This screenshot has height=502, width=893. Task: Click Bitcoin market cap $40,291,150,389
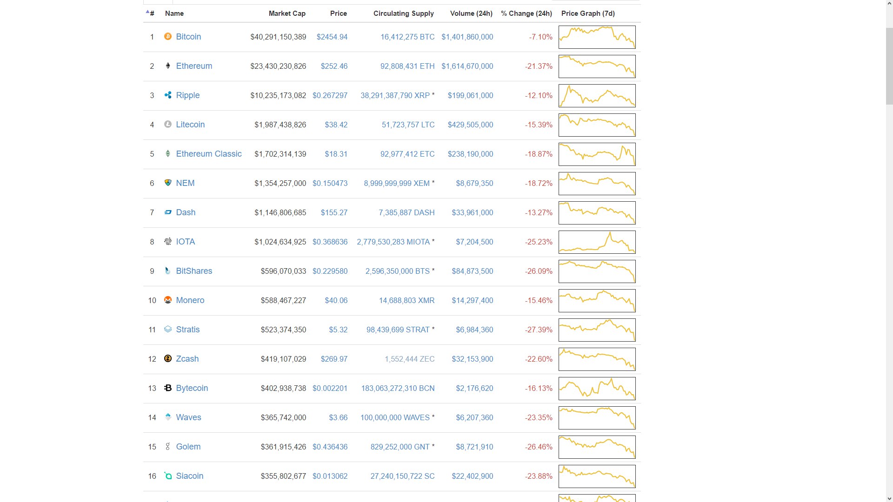pyautogui.click(x=278, y=37)
